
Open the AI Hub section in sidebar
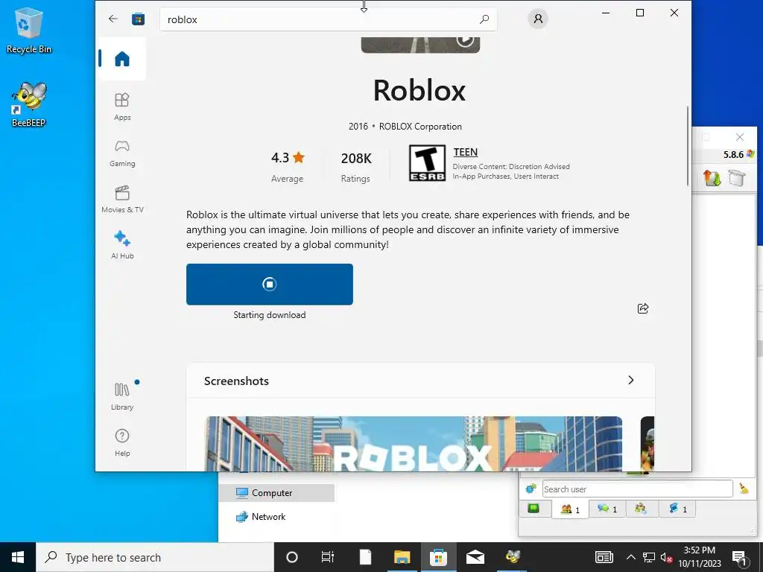pyautogui.click(x=122, y=245)
